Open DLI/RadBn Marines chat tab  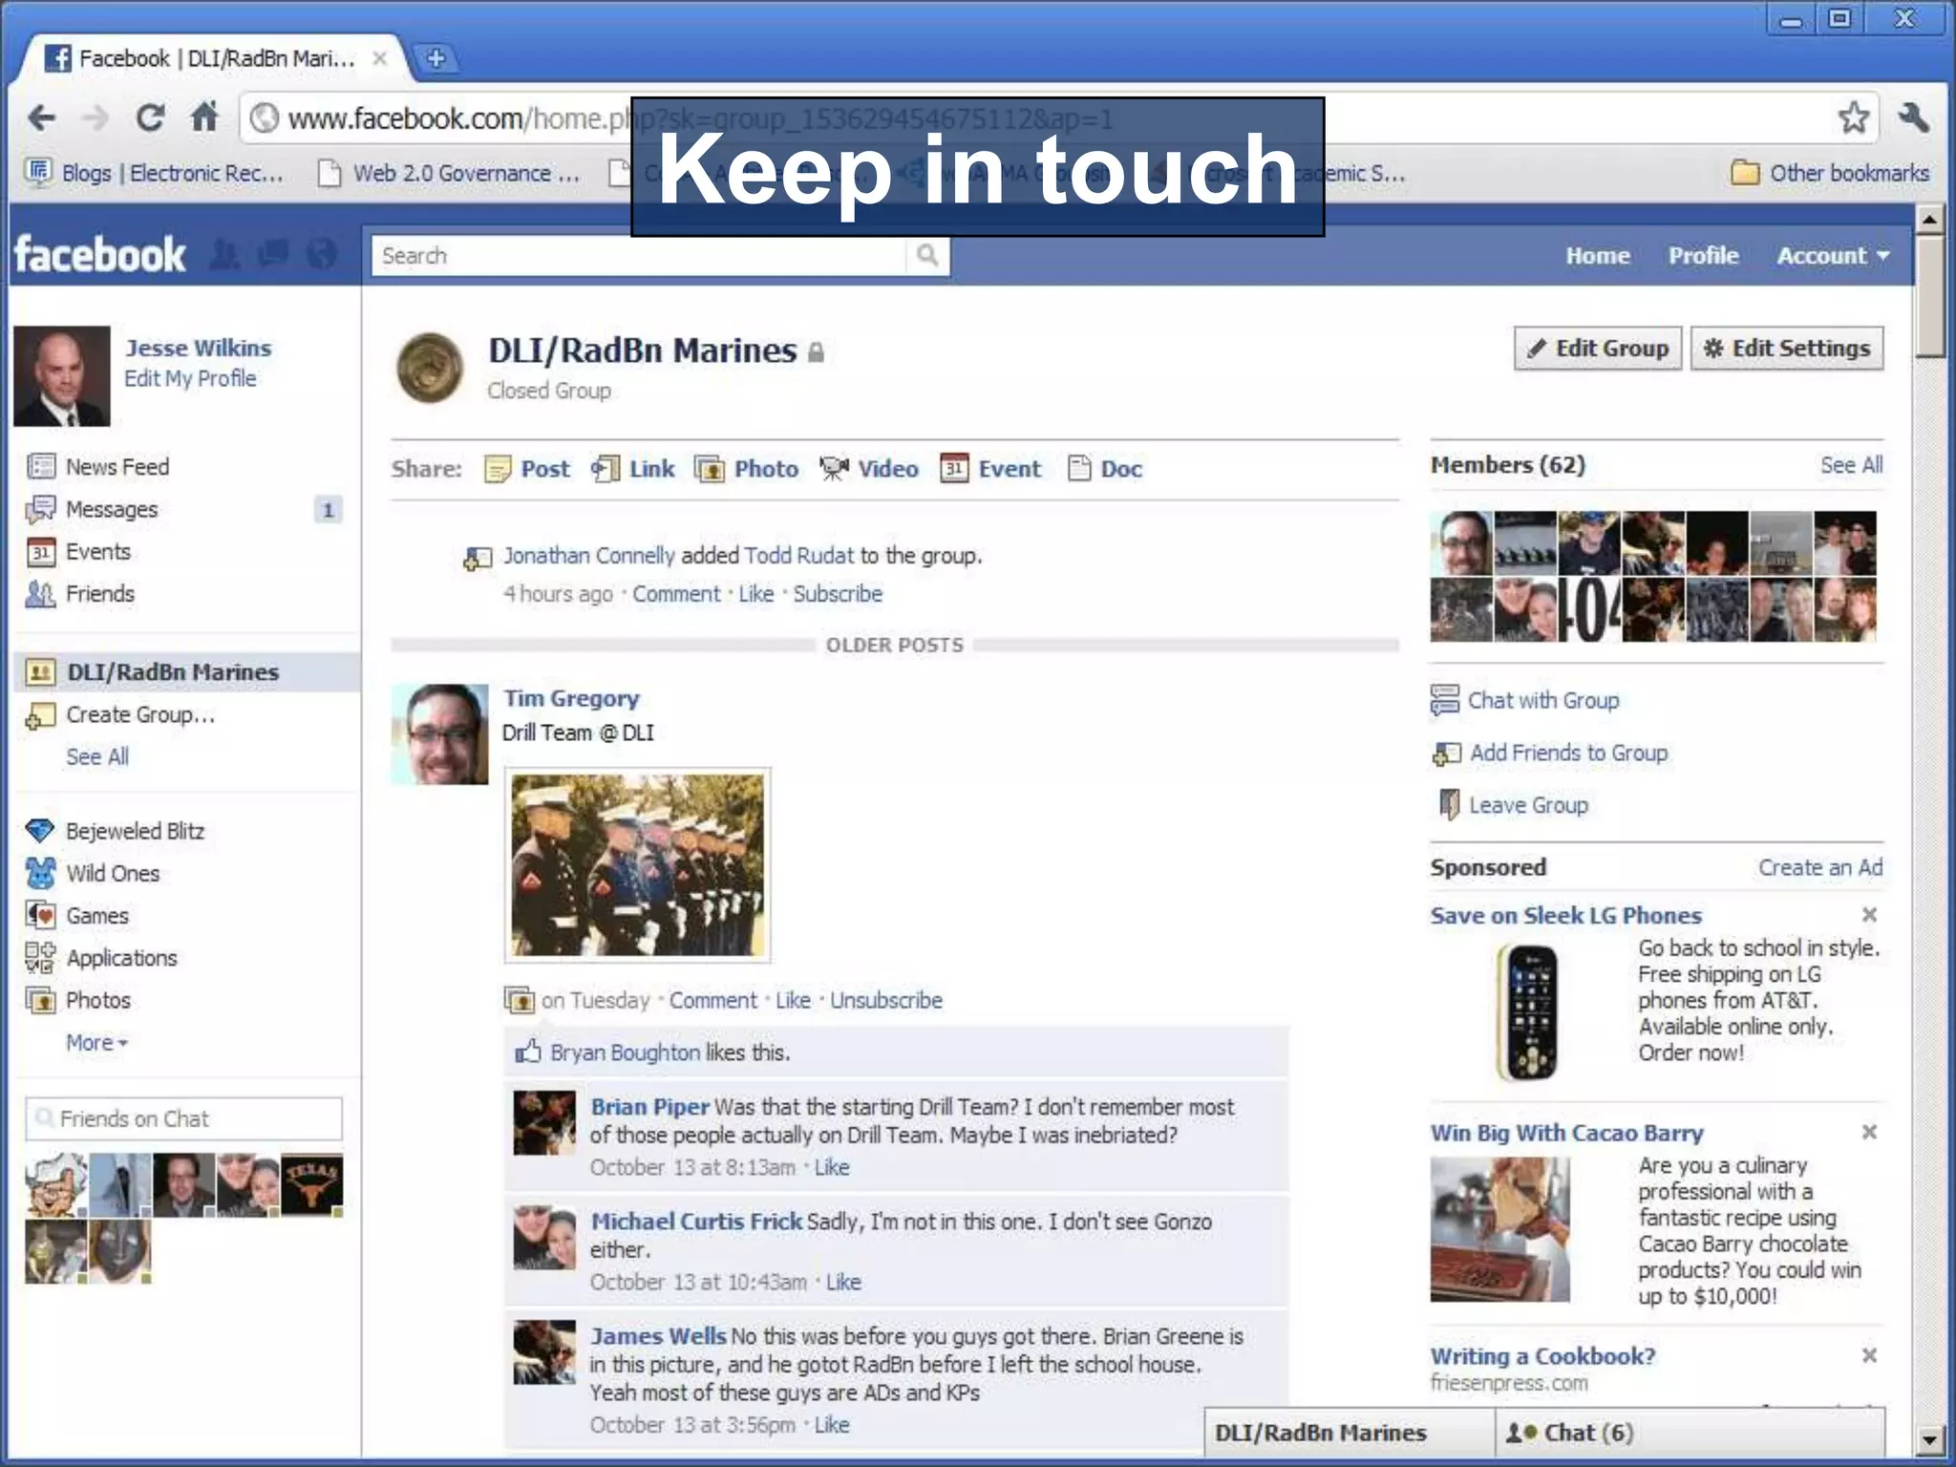point(1349,1433)
